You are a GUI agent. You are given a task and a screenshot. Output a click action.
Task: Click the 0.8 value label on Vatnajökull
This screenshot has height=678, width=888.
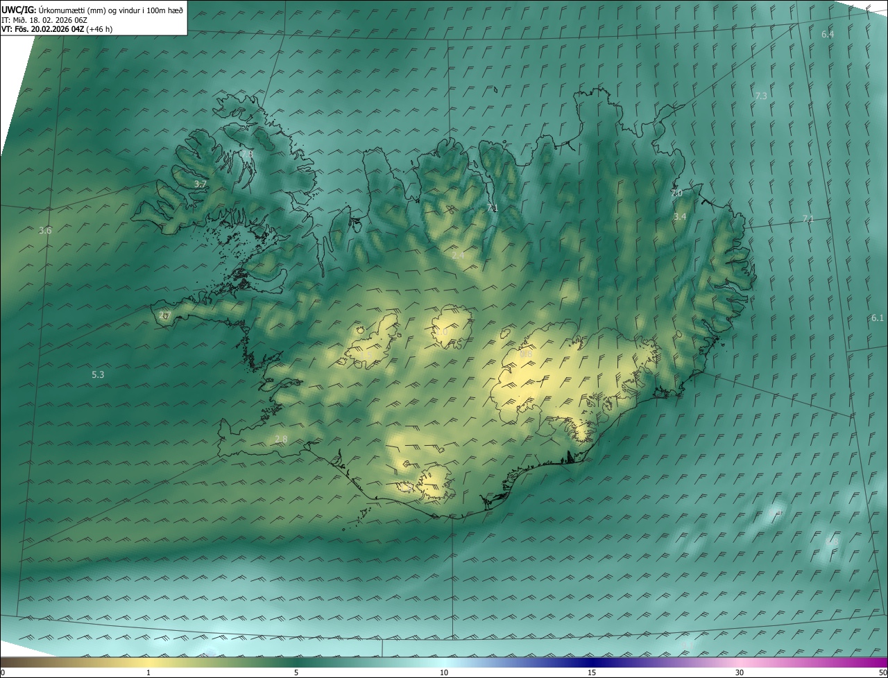click(x=526, y=354)
